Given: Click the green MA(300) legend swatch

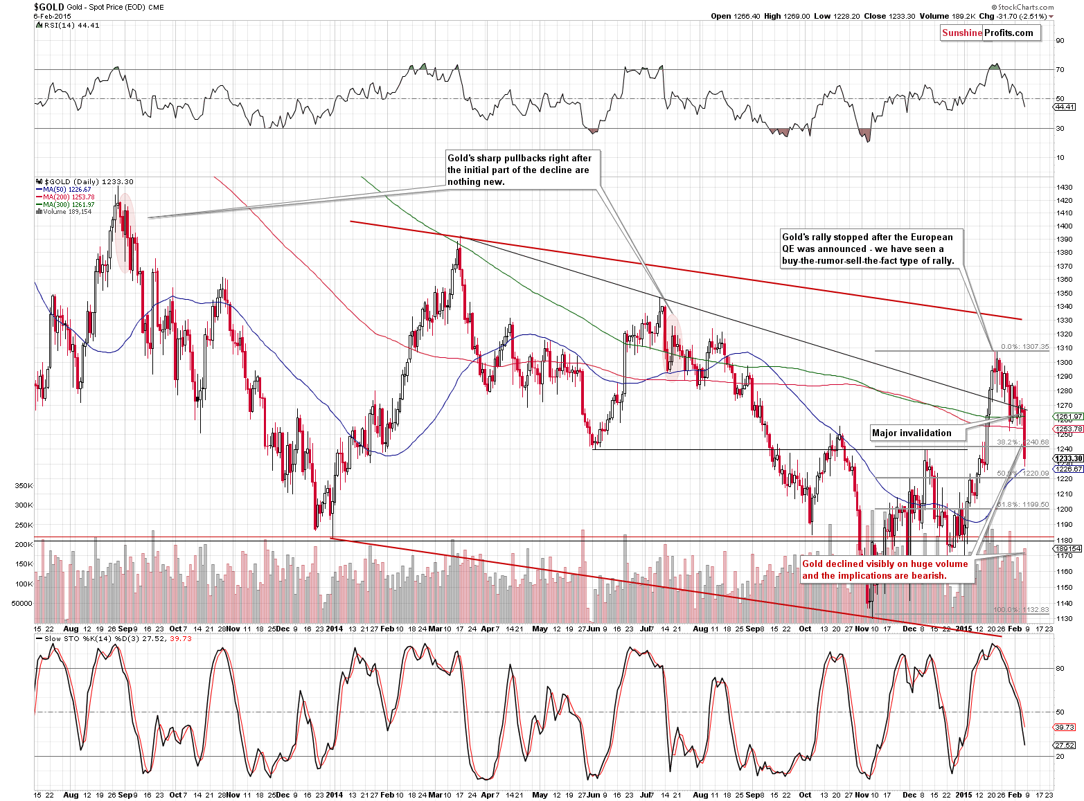Looking at the screenshot, I should coord(39,205).
